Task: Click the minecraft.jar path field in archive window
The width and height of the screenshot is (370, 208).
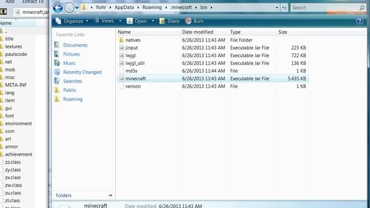Action: coord(31,12)
